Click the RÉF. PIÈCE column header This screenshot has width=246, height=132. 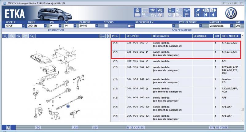(x=138, y=36)
